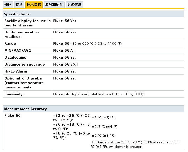The height and width of the screenshot is (152, 188).
Task: Open the 更多信息 tab
Action: (74, 5)
